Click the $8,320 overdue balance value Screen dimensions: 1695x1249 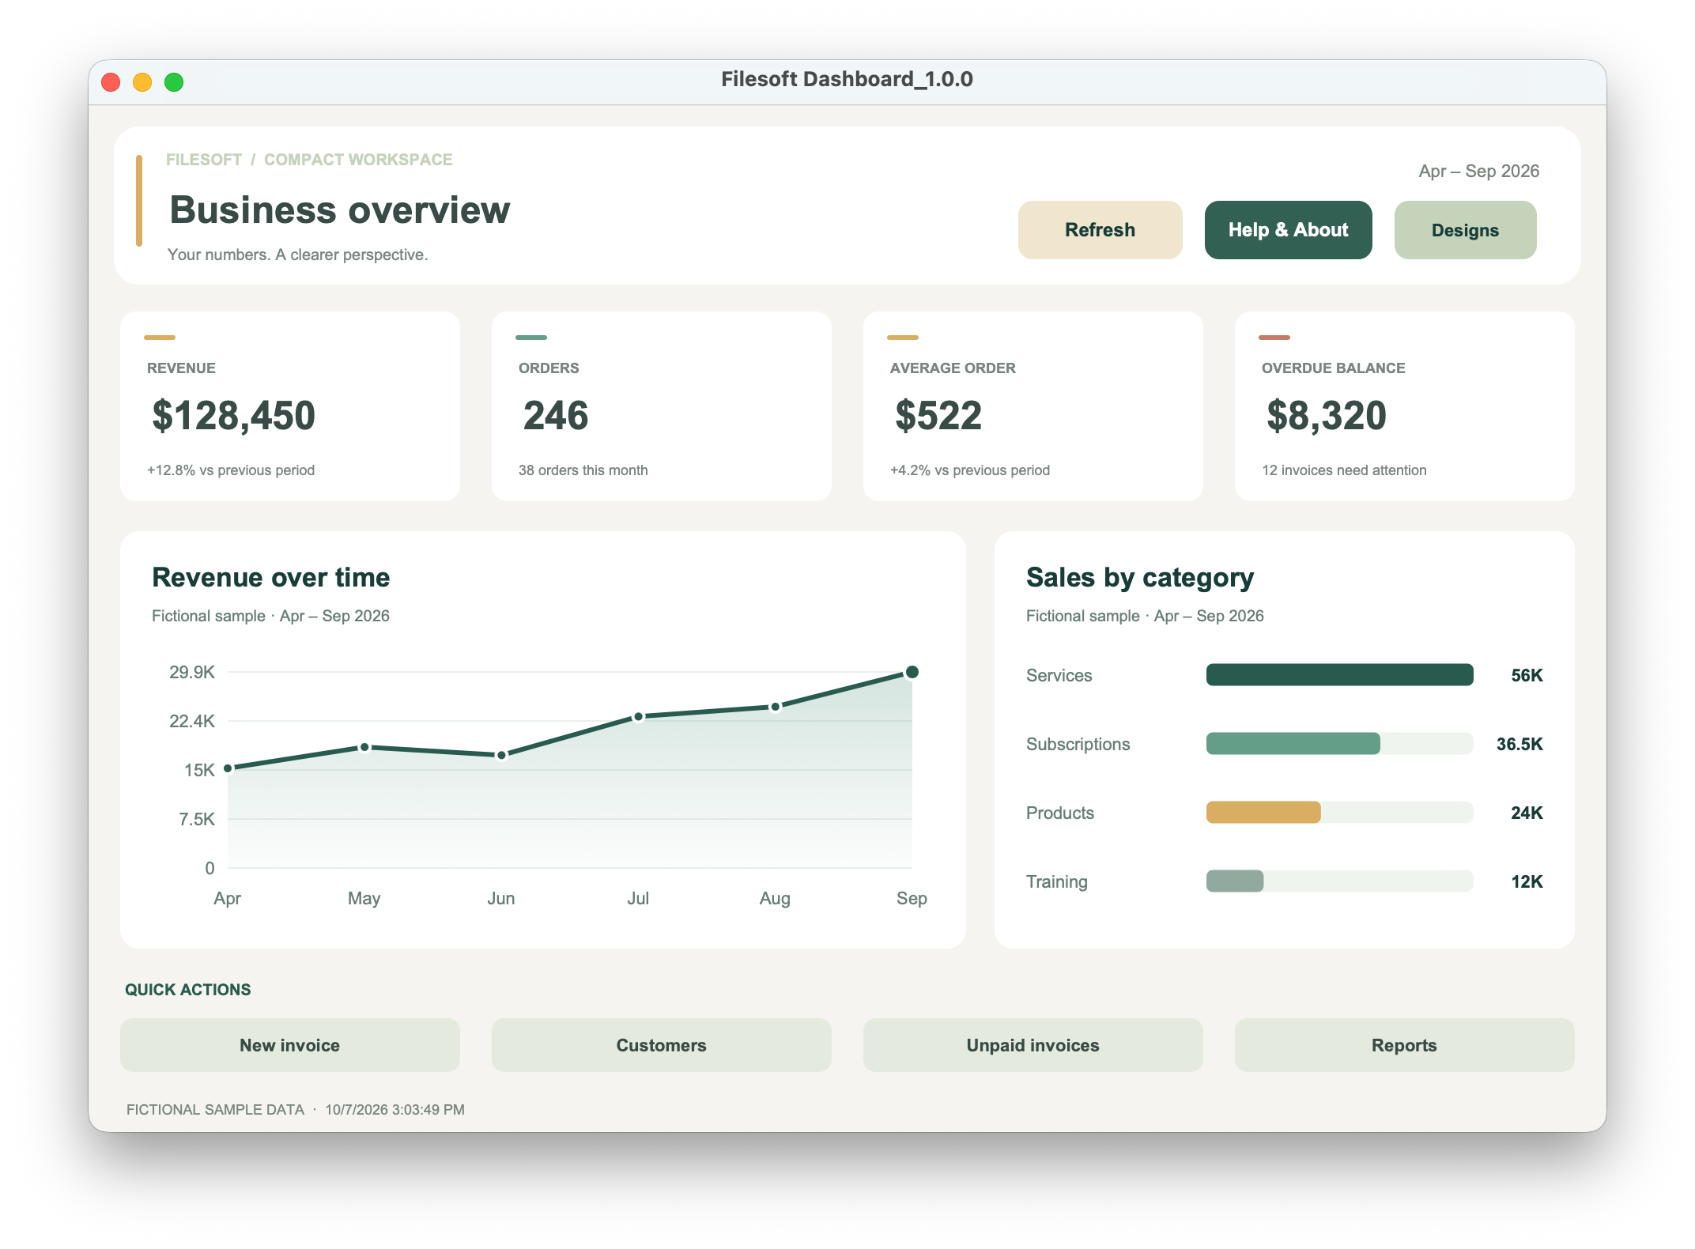tap(1327, 416)
